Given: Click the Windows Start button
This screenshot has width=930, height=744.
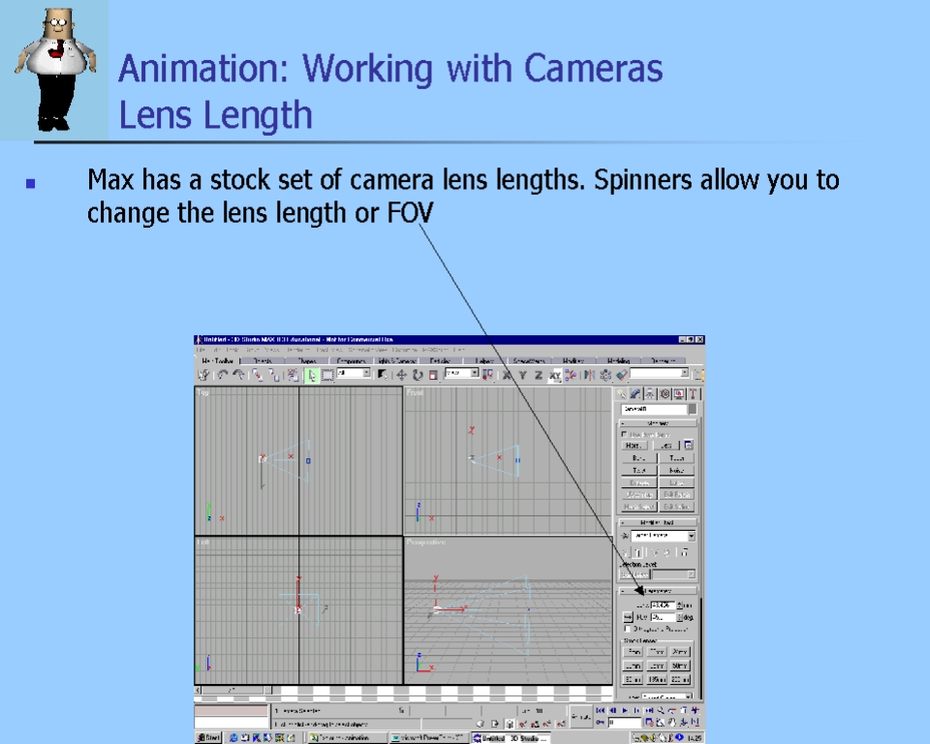Looking at the screenshot, I should point(208,737).
